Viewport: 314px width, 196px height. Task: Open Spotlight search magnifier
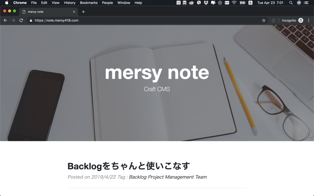coord(291,3)
